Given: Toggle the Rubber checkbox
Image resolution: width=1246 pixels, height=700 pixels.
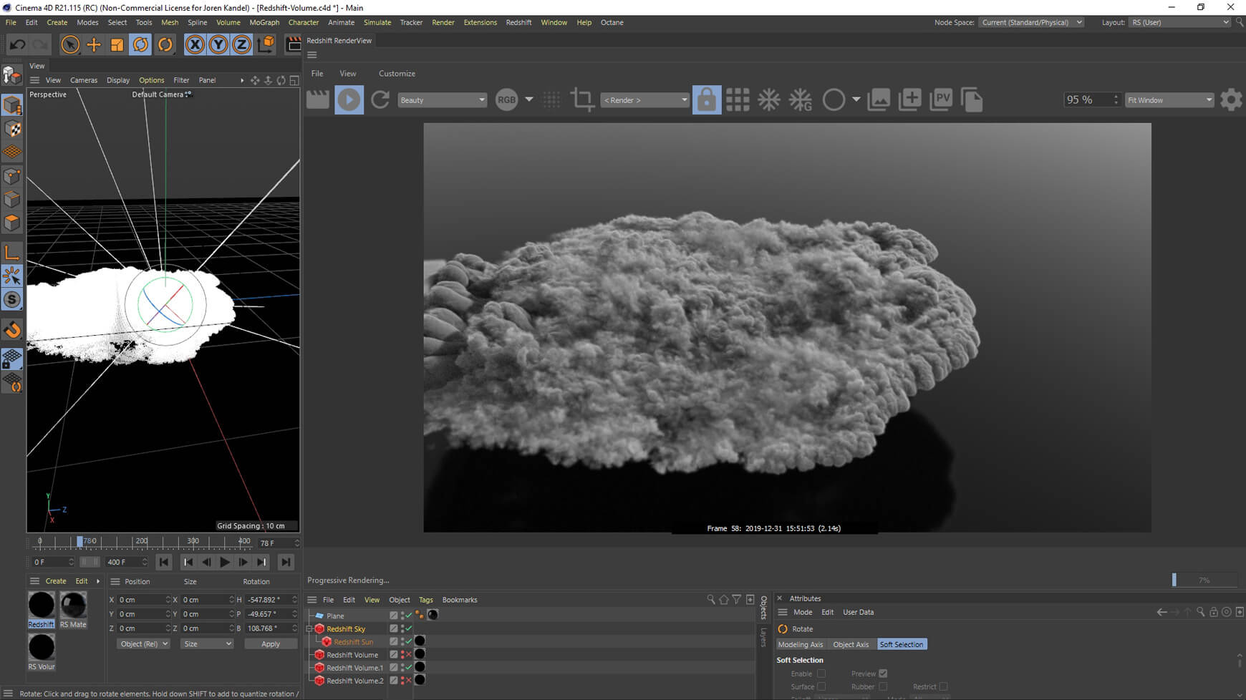Looking at the screenshot, I should point(883,686).
